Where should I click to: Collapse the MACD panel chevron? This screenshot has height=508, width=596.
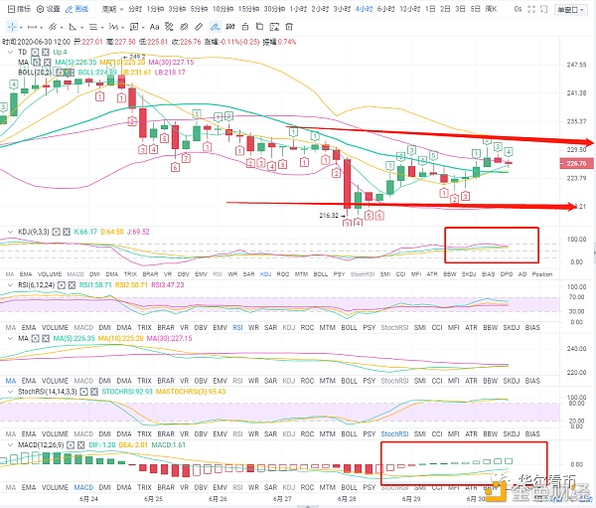[x=10, y=444]
